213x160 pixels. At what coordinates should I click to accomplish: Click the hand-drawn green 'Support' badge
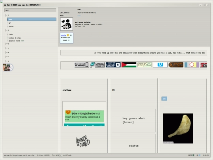point(144,65)
